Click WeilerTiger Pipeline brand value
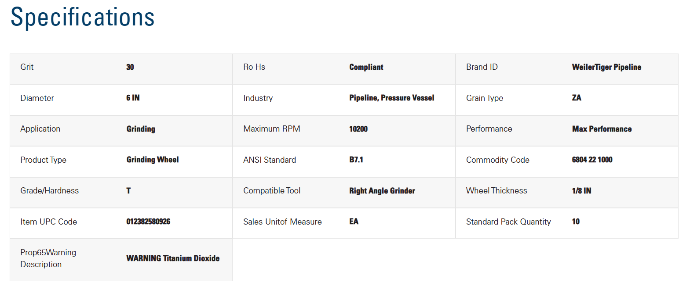 tap(606, 67)
